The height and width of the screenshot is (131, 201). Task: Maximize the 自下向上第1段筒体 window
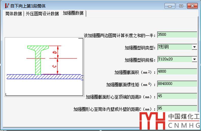[181, 6]
